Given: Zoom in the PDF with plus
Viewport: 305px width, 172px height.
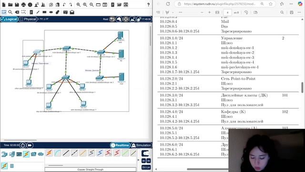Looking at the screenshot, I should coord(210,12).
